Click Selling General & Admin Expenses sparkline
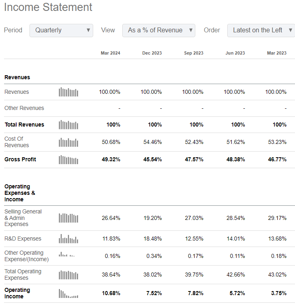Viewport: 295px width, 304px height. (x=68, y=218)
